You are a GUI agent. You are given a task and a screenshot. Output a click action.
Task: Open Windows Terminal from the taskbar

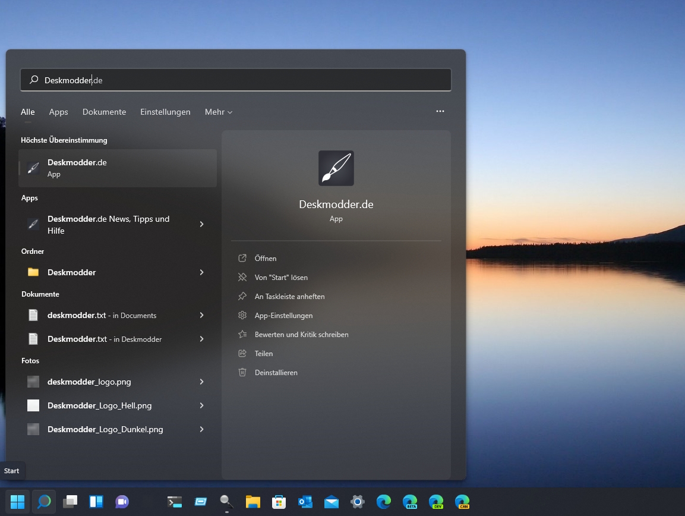pyautogui.click(x=175, y=502)
